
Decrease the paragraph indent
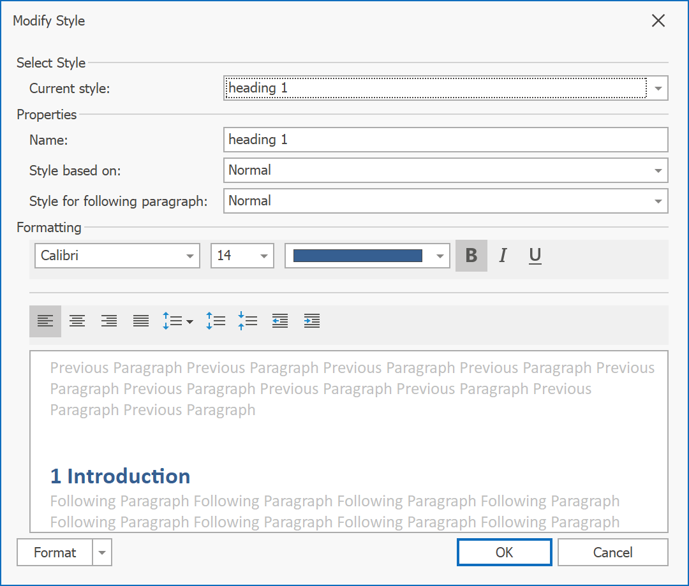[x=279, y=321]
